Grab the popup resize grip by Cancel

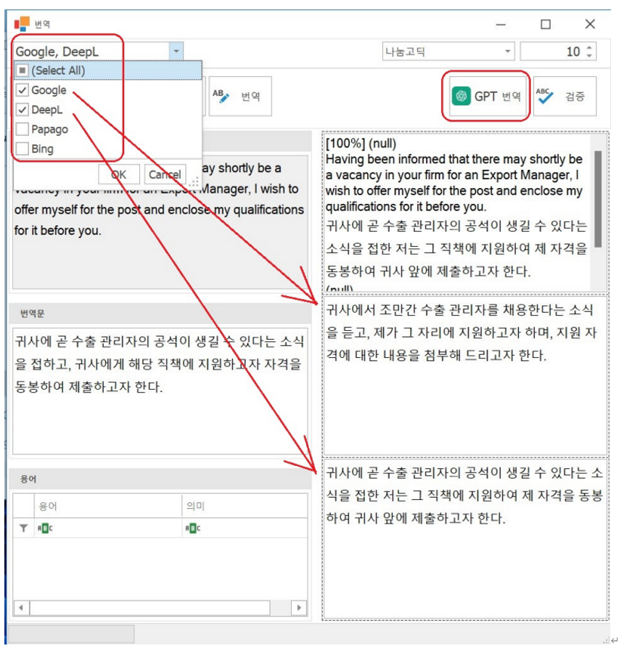(x=194, y=182)
